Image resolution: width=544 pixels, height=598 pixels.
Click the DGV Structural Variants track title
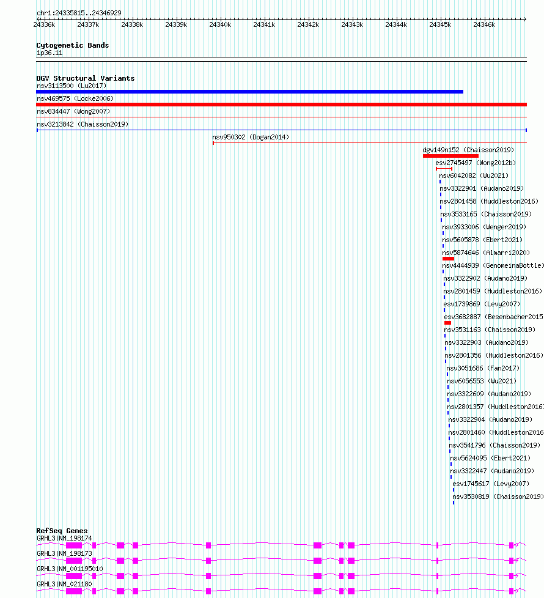tap(86, 78)
